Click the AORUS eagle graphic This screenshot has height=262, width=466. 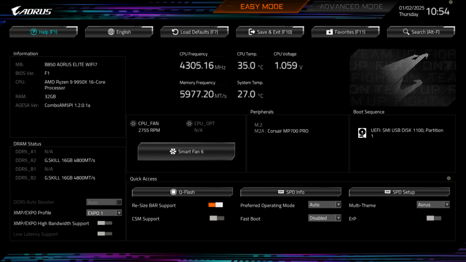(403, 78)
